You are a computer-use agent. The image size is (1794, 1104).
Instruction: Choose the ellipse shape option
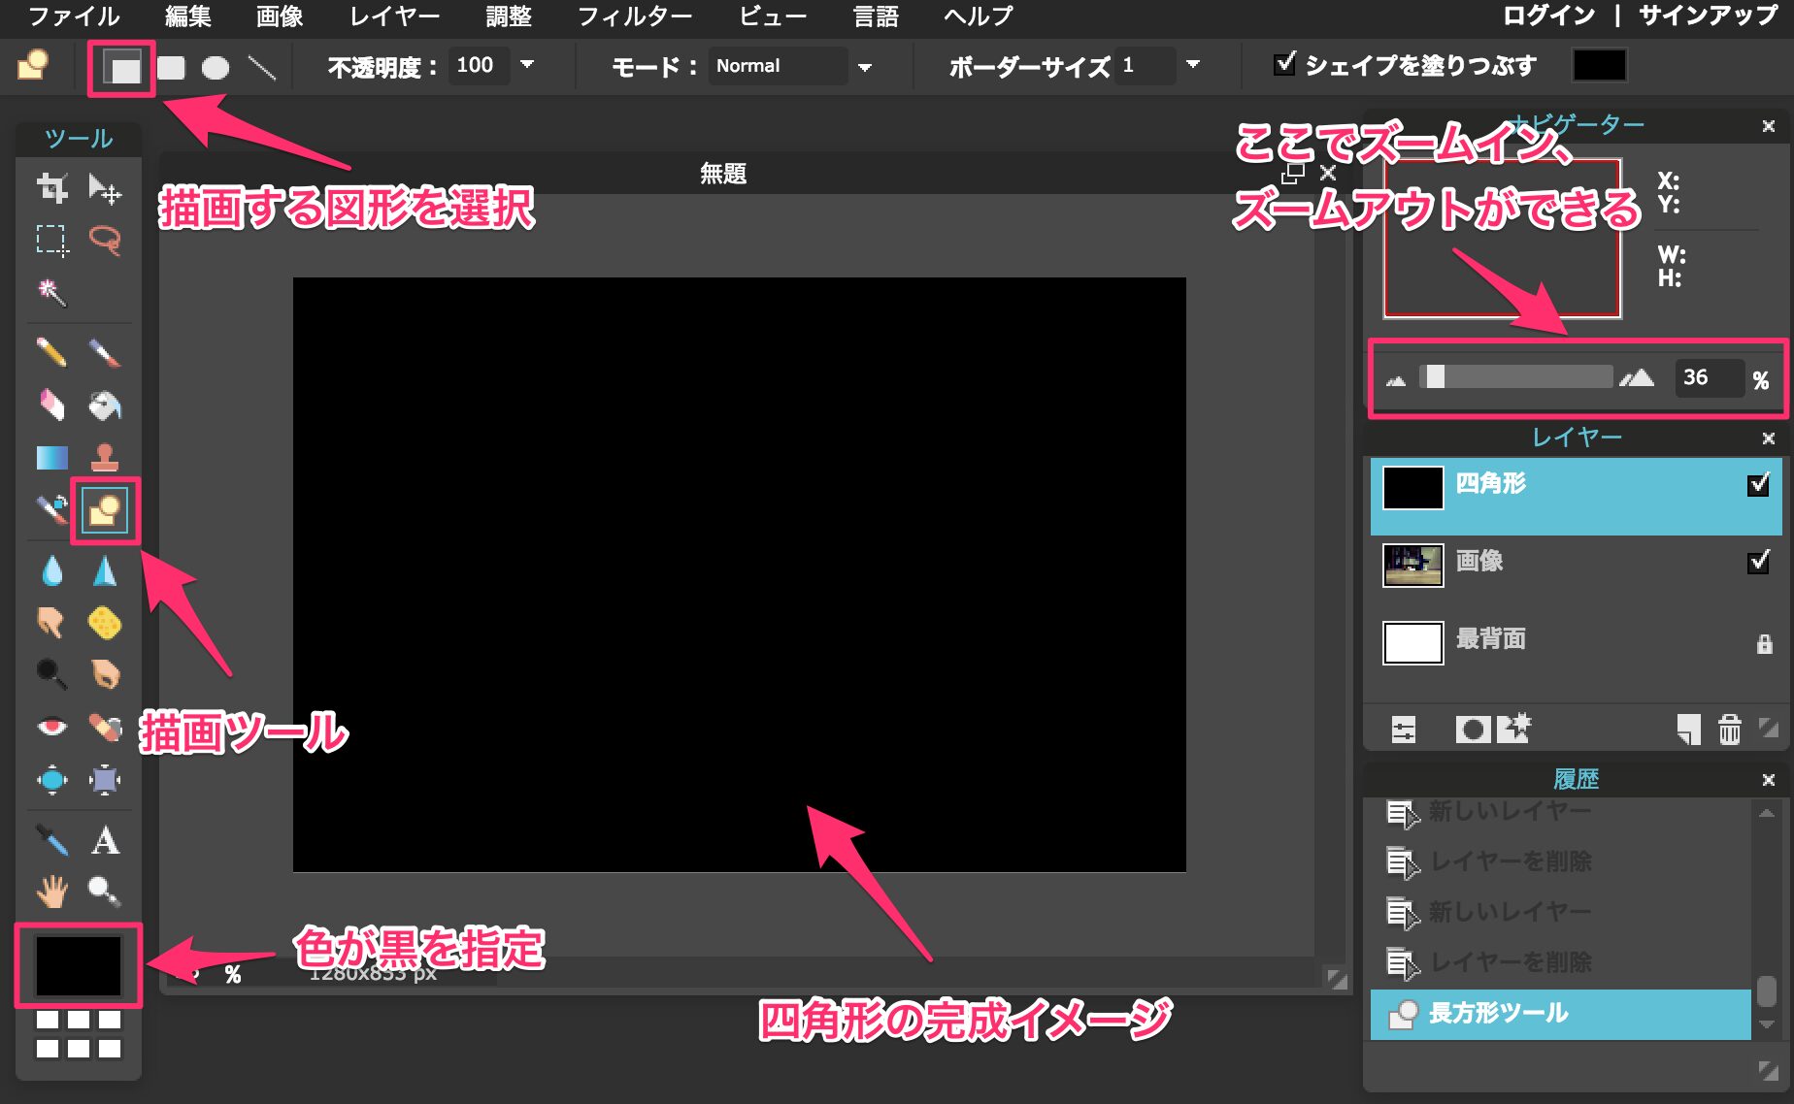(215, 67)
